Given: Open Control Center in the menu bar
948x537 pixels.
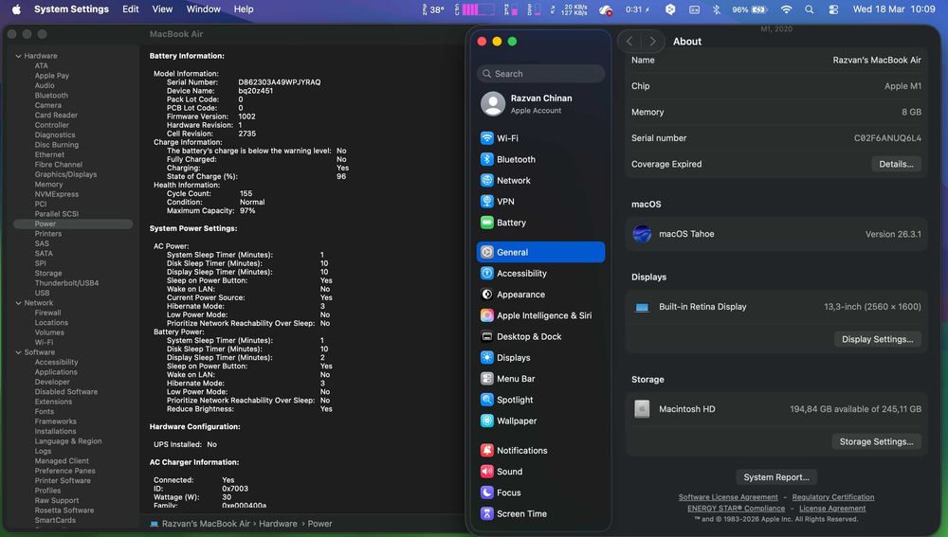Looking at the screenshot, I should pyautogui.click(x=833, y=9).
